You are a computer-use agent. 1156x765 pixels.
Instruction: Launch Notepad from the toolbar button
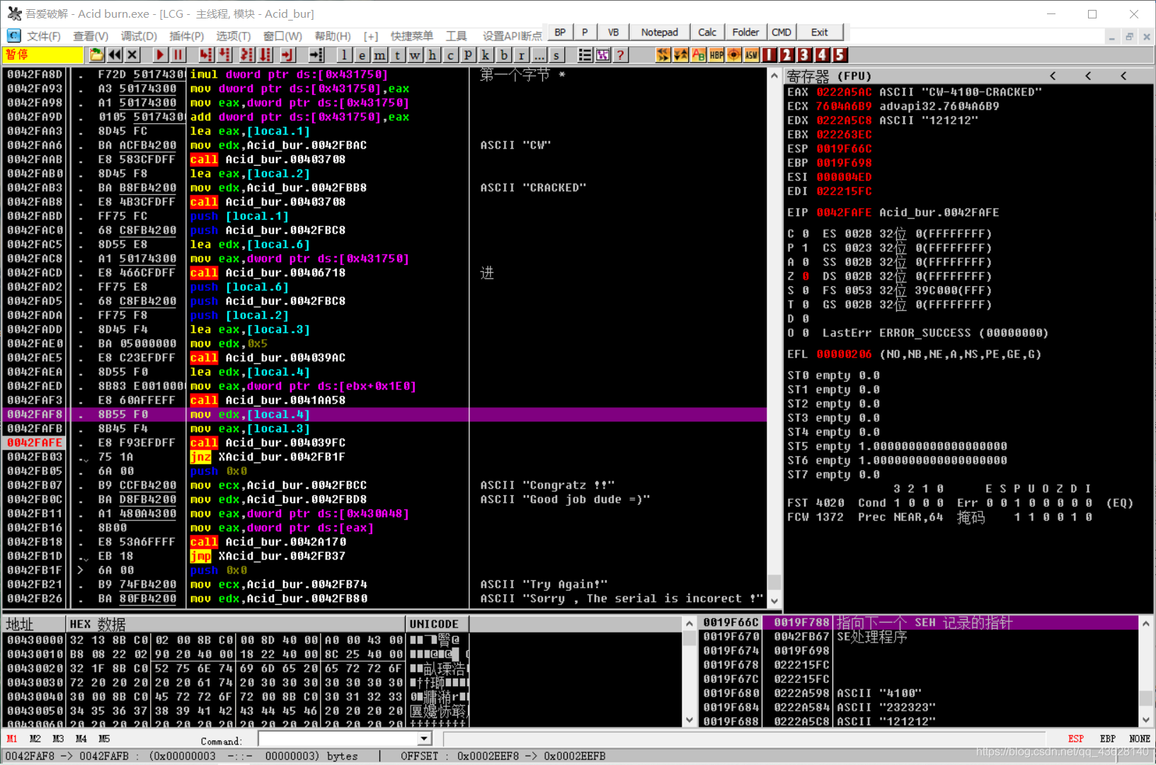[x=659, y=32]
